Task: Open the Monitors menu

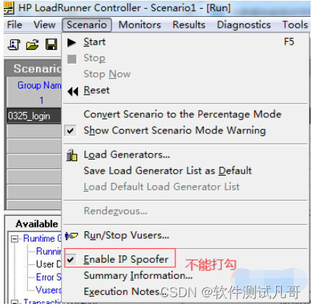Action: pos(139,25)
